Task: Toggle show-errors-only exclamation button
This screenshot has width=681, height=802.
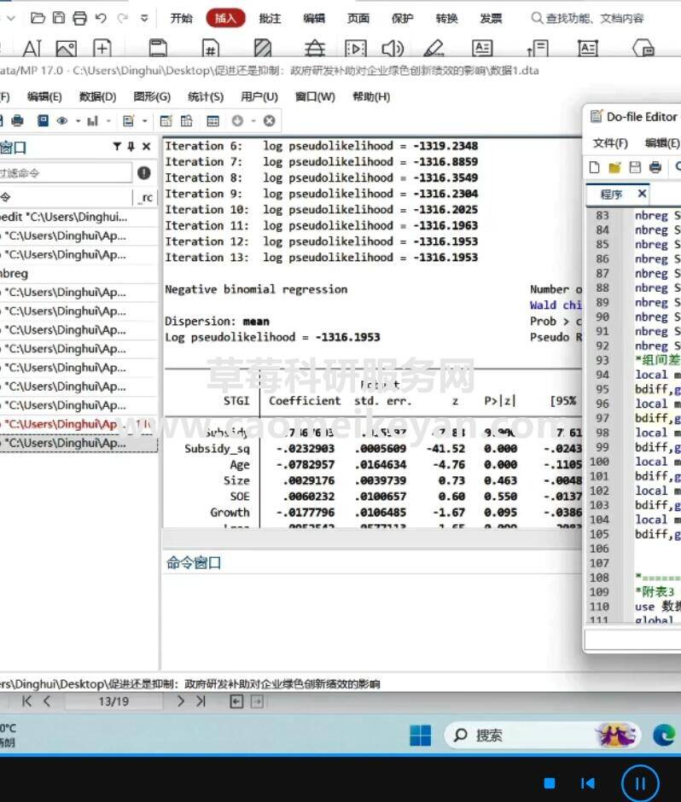Action: pyautogui.click(x=144, y=172)
